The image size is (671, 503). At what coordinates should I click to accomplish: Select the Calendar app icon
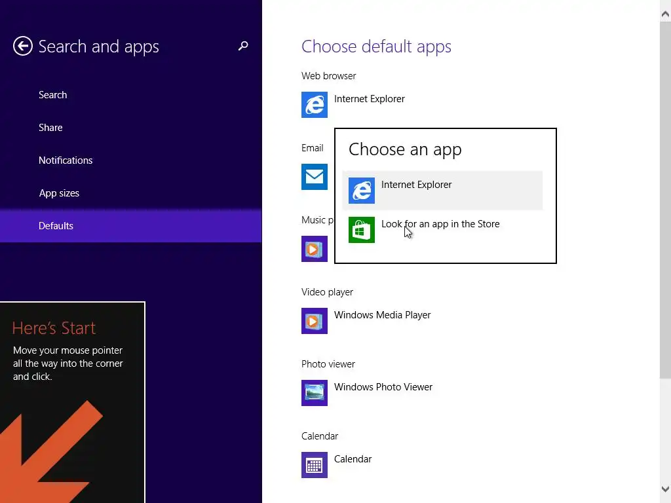[x=314, y=465]
